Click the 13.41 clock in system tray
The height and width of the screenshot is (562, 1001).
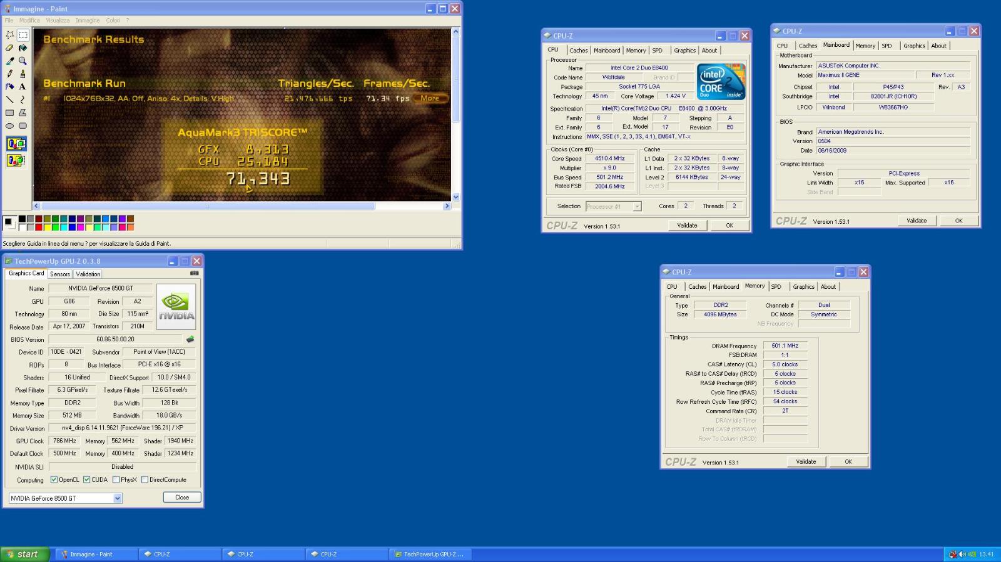pos(987,554)
